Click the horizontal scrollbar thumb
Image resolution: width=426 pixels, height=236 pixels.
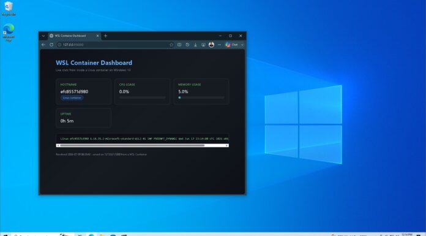[132, 146]
